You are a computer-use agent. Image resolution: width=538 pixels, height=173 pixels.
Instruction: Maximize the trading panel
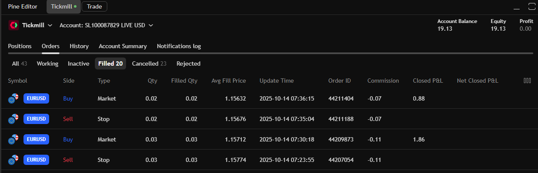coord(532,6)
